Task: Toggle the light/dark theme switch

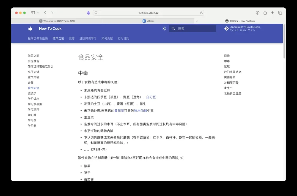Action: pos(164,29)
